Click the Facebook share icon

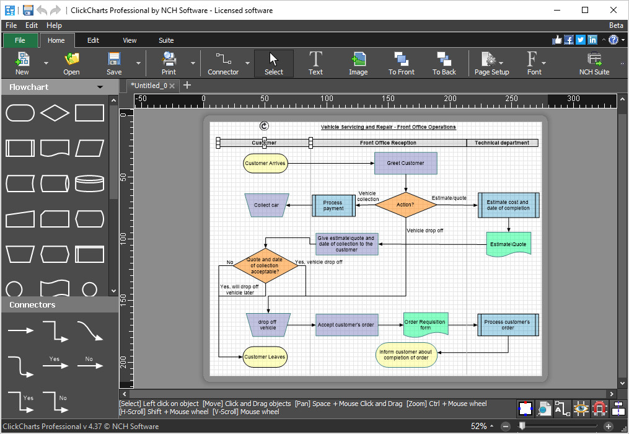coord(569,40)
